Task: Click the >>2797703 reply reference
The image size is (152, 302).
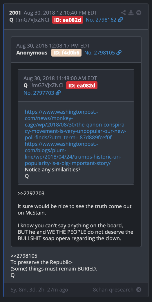Action: 31,193
